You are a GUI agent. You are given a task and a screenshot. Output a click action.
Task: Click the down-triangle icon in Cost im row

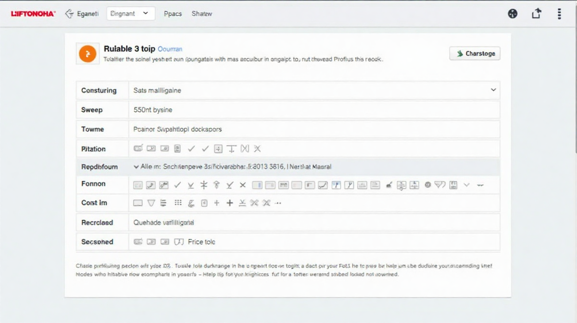click(x=151, y=203)
